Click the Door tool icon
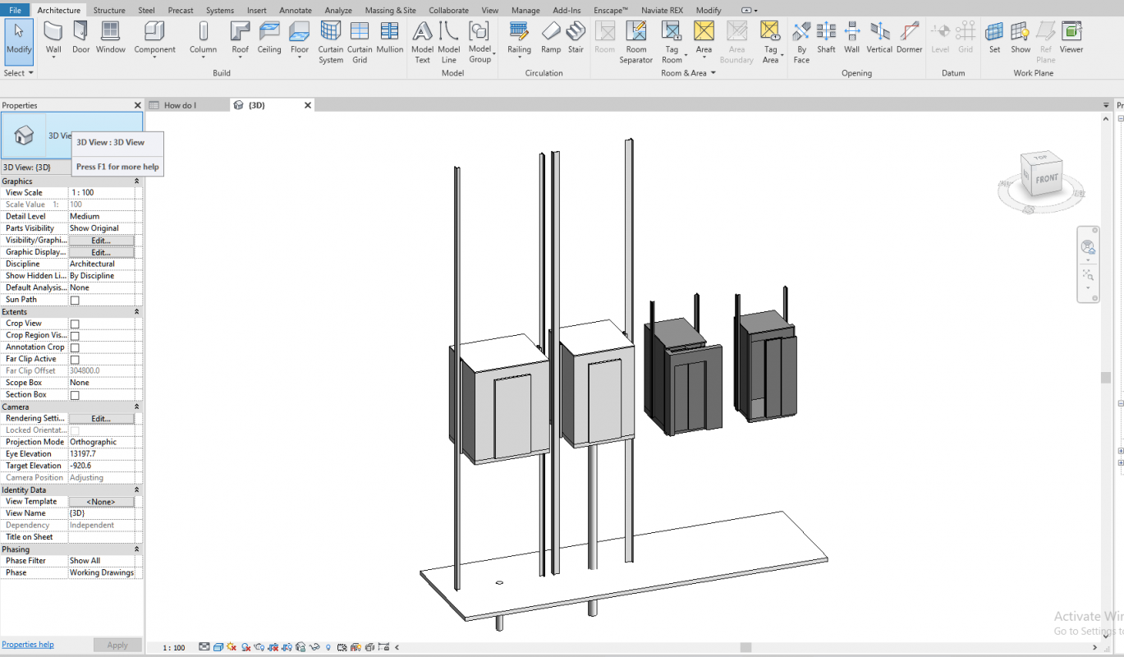This screenshot has width=1124, height=657. [80, 38]
